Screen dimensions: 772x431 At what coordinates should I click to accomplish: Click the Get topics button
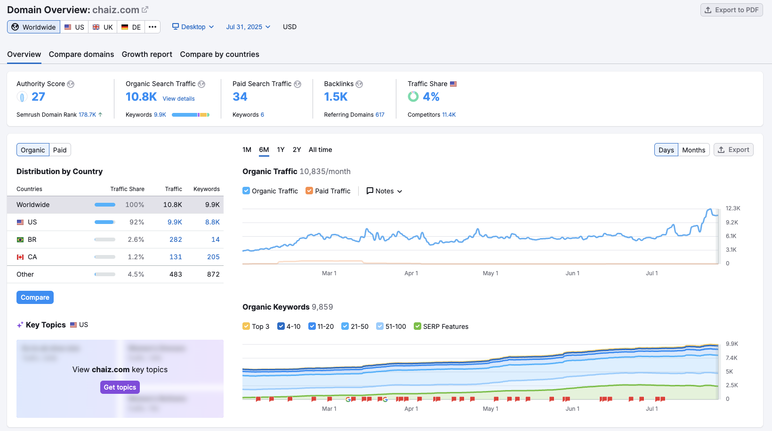[x=120, y=387]
